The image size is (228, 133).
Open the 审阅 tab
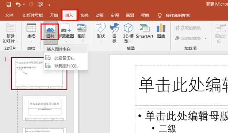[115, 15]
